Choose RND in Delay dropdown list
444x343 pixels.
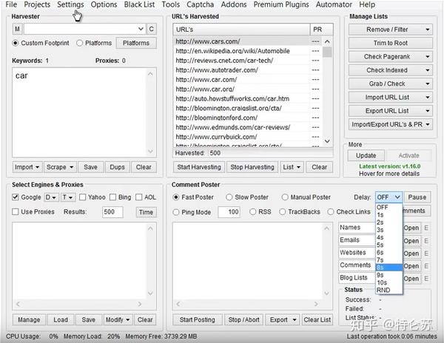[x=389, y=290]
